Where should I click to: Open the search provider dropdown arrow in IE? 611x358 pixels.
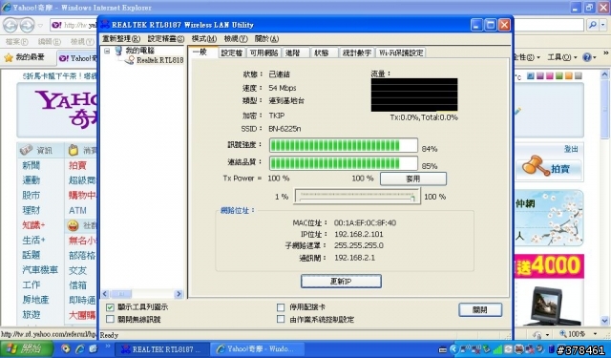(602, 25)
